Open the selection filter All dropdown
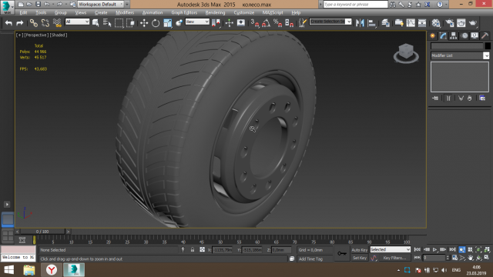The image size is (493, 277). coord(77,22)
